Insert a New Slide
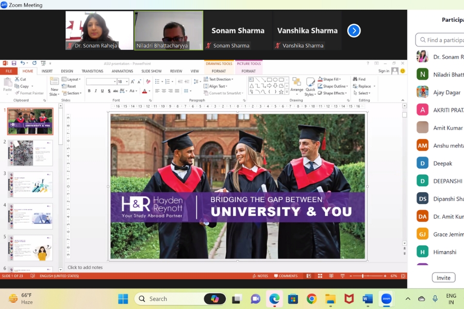Image resolution: width=464 pixels, height=309 pixels. pyautogui.click(x=54, y=87)
